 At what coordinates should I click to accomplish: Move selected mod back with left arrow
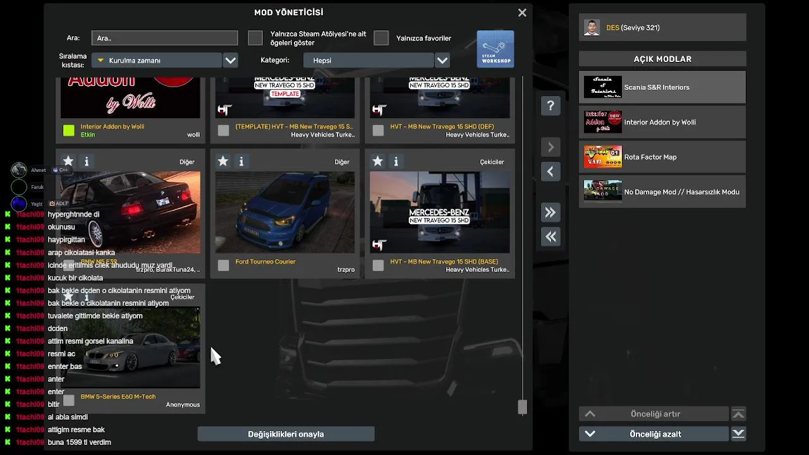click(550, 171)
